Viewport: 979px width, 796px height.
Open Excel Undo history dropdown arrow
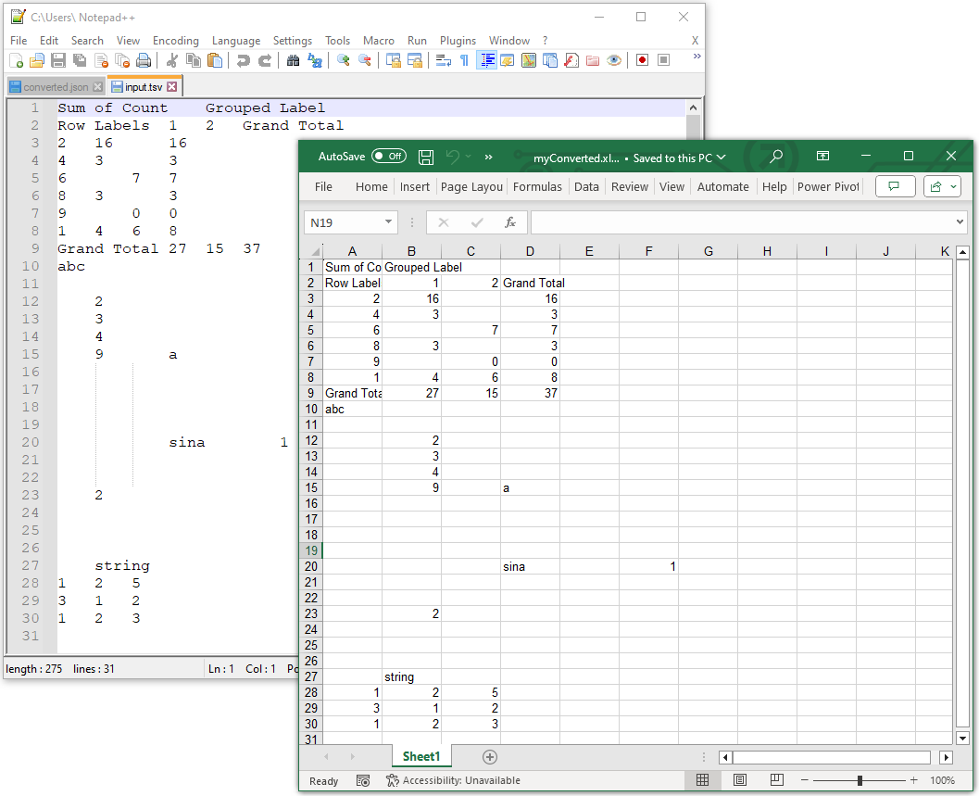[x=469, y=157]
